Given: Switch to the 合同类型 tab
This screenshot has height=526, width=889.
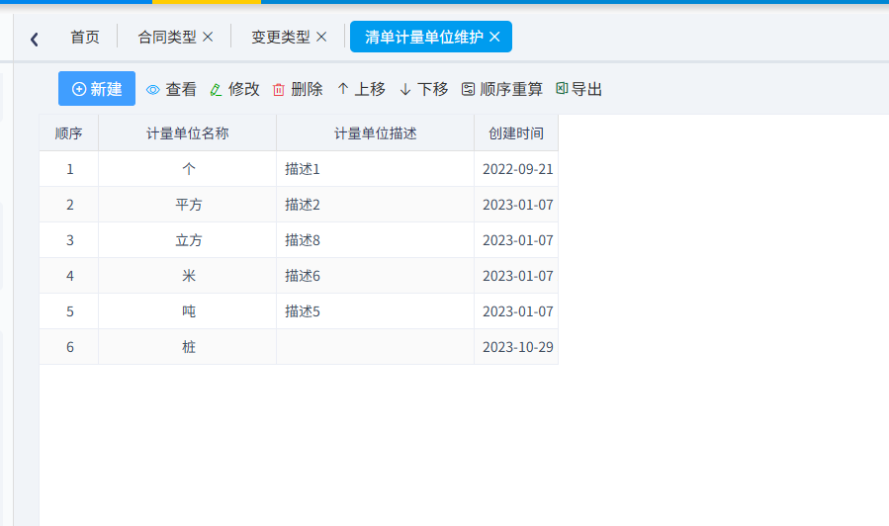Looking at the screenshot, I should pos(167,37).
